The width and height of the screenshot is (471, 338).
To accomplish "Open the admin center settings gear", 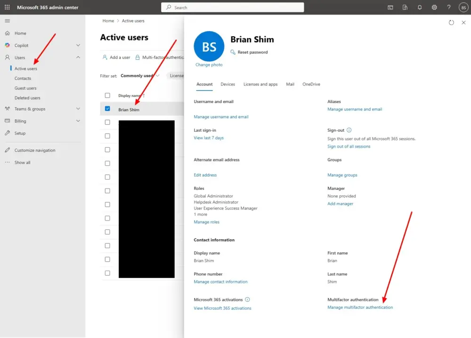I will click(x=434, y=7).
